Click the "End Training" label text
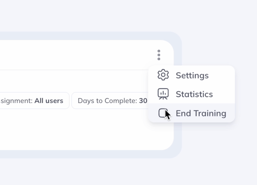 (201, 113)
